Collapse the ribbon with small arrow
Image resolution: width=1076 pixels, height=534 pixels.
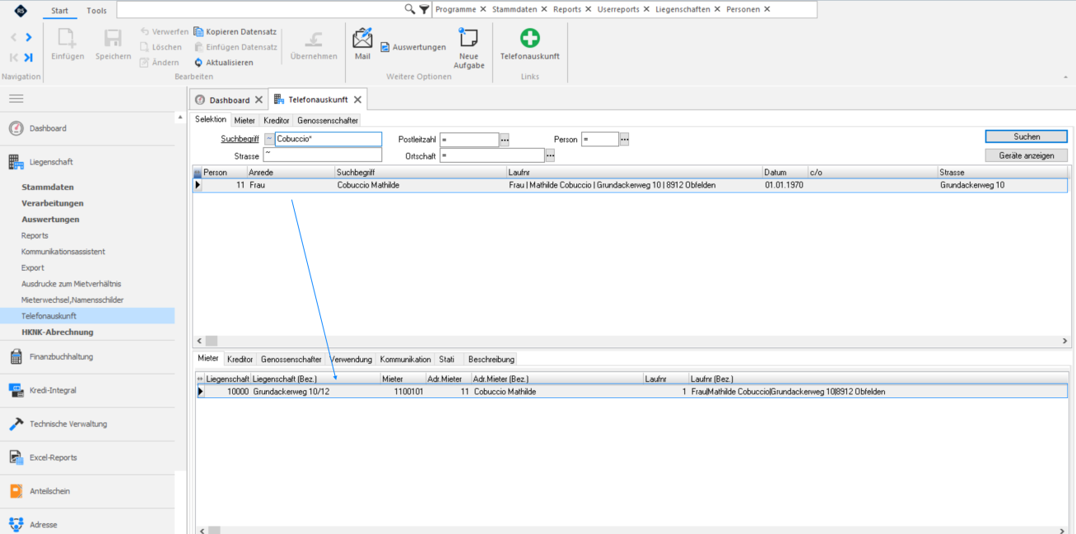[1066, 77]
